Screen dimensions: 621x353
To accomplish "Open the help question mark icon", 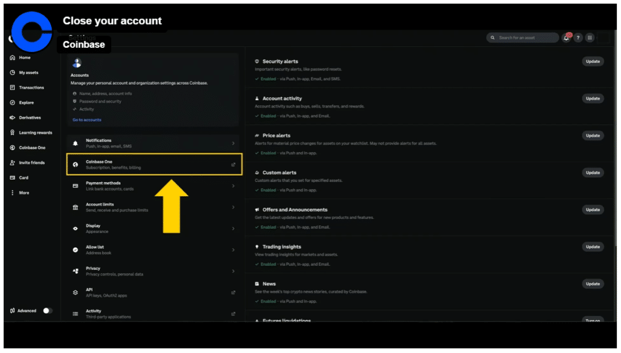I will click(578, 38).
